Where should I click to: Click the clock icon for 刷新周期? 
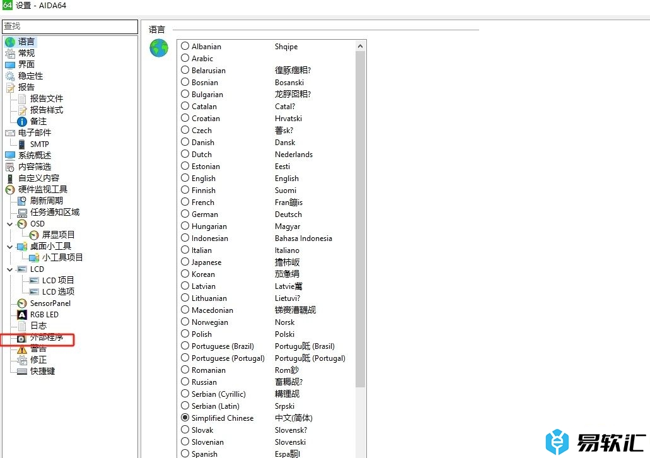[22, 201]
